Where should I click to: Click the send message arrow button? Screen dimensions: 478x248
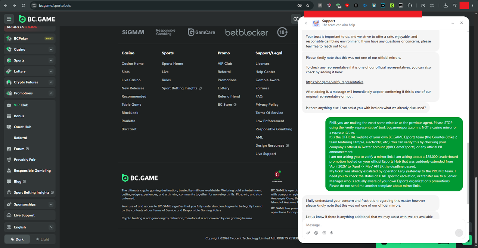point(459,233)
